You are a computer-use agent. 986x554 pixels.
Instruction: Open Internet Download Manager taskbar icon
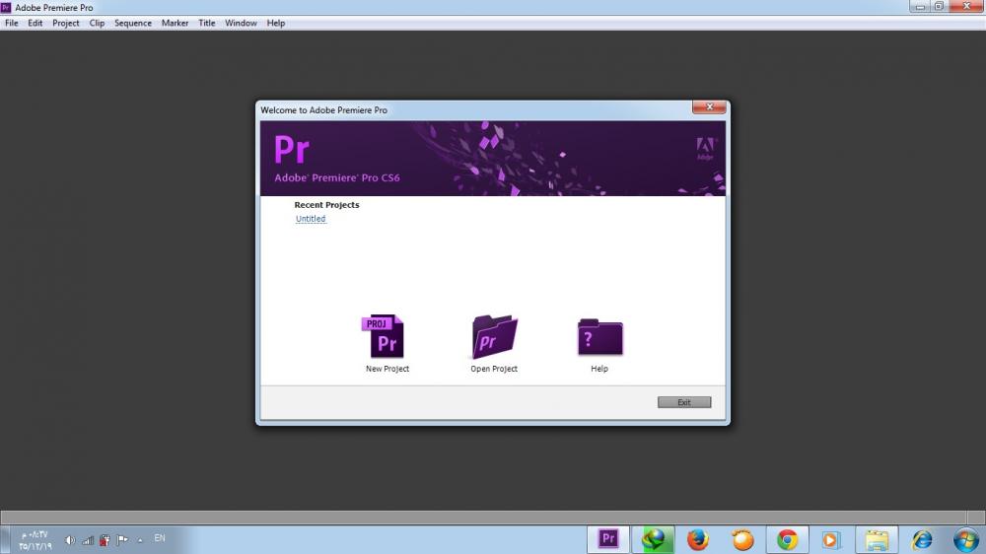(x=654, y=539)
